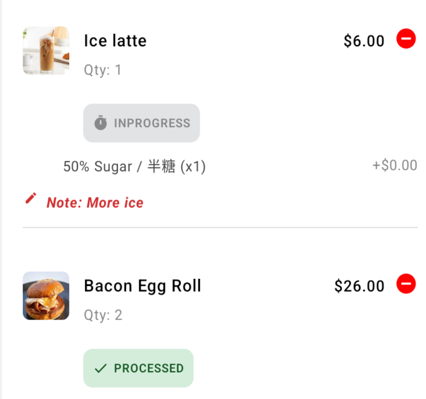426x399 pixels.
Task: Remove the Ice latte item with red minus
Action: (406, 39)
